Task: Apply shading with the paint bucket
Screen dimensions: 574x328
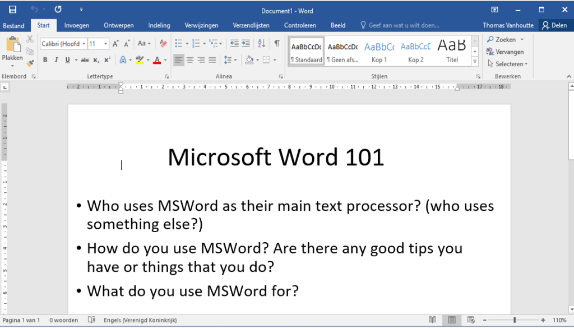Action: 249,59
